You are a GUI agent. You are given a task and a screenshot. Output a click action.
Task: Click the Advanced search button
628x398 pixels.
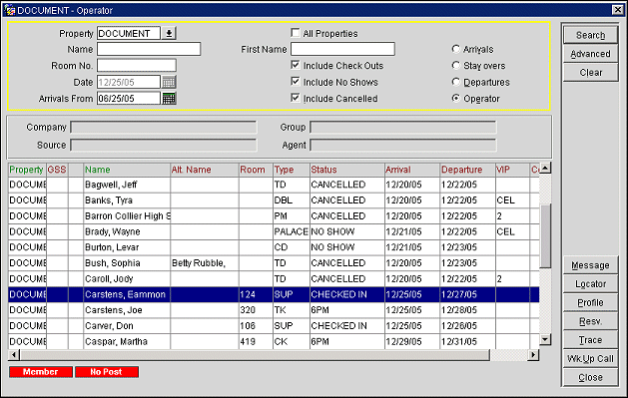click(590, 54)
